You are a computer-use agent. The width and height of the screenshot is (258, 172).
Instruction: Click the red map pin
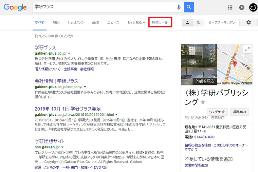point(235,64)
